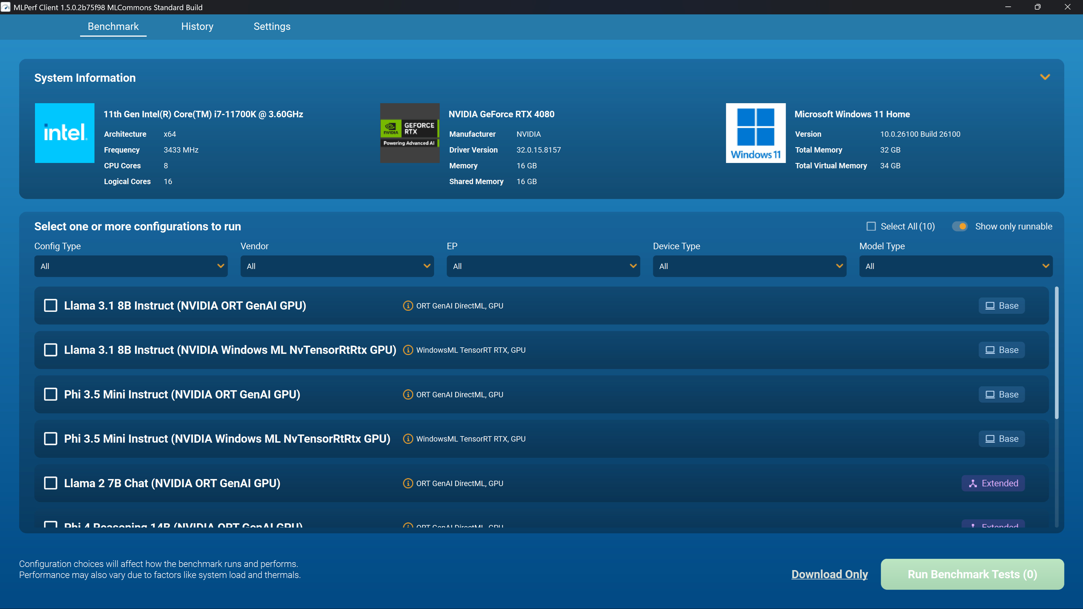Image resolution: width=1083 pixels, height=609 pixels.
Task: Click the Download Only link
Action: pos(829,574)
